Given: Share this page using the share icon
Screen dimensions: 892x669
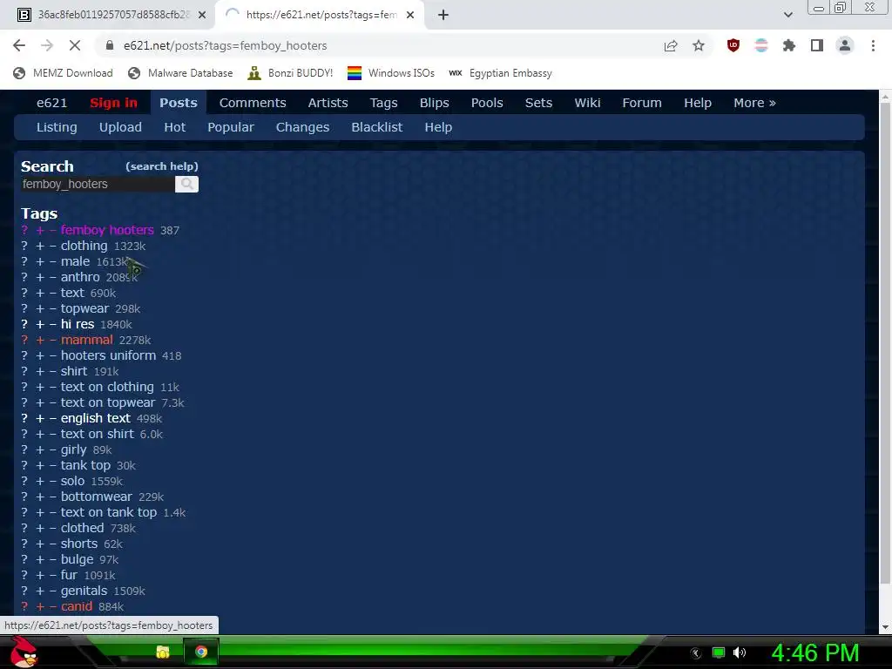Looking at the screenshot, I should [x=671, y=45].
